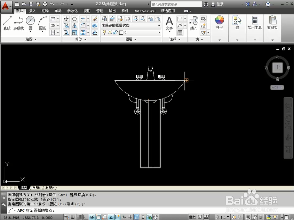Click the Sign in (登录) button
Image resolution: width=294 pixels, height=220 pixels.
217,4
